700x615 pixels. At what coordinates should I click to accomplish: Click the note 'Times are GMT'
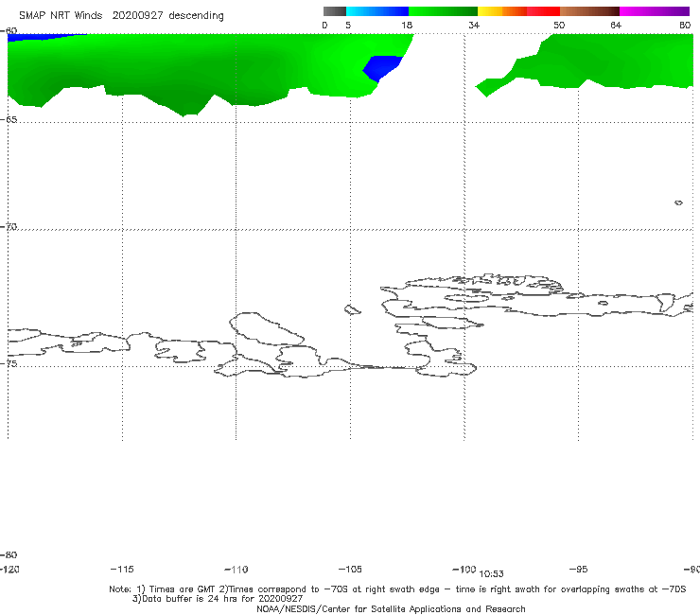click(183, 589)
